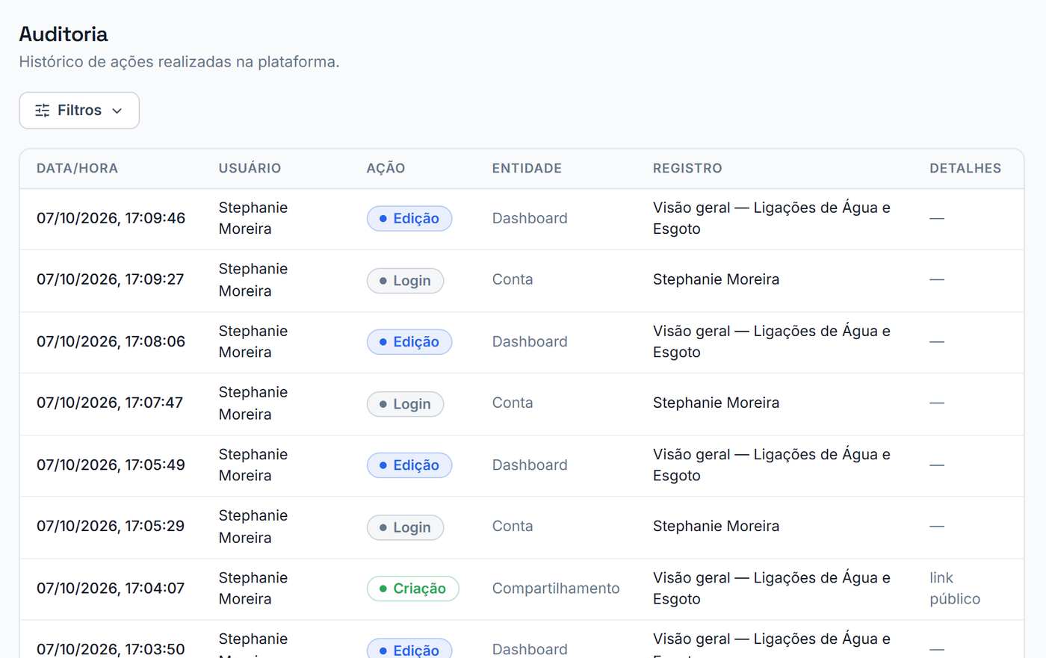Select the timestamp 07/10/2026, 17:09:46
The width and height of the screenshot is (1046, 658).
click(111, 218)
